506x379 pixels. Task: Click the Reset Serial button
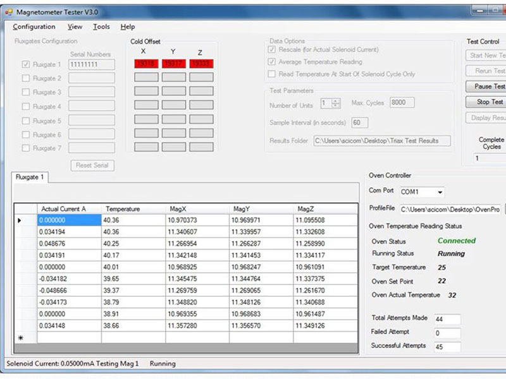pyautogui.click(x=92, y=165)
